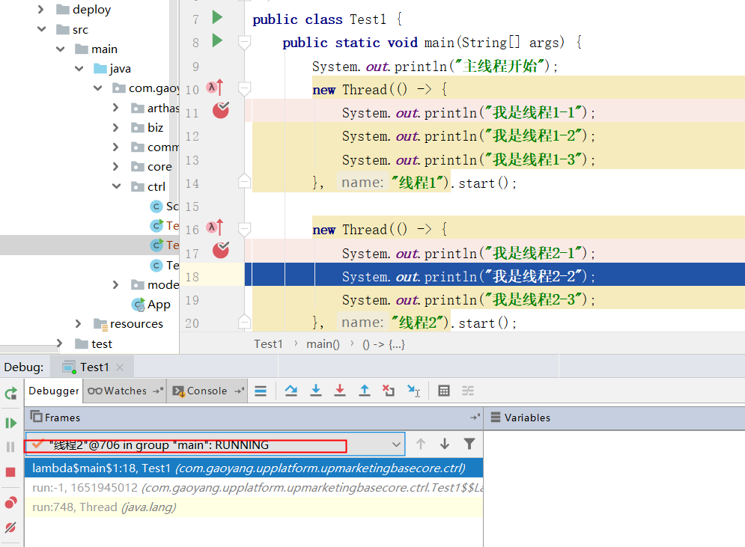The image size is (745, 547).
Task: Click Step Over in debug toolbar
Action: point(291,391)
